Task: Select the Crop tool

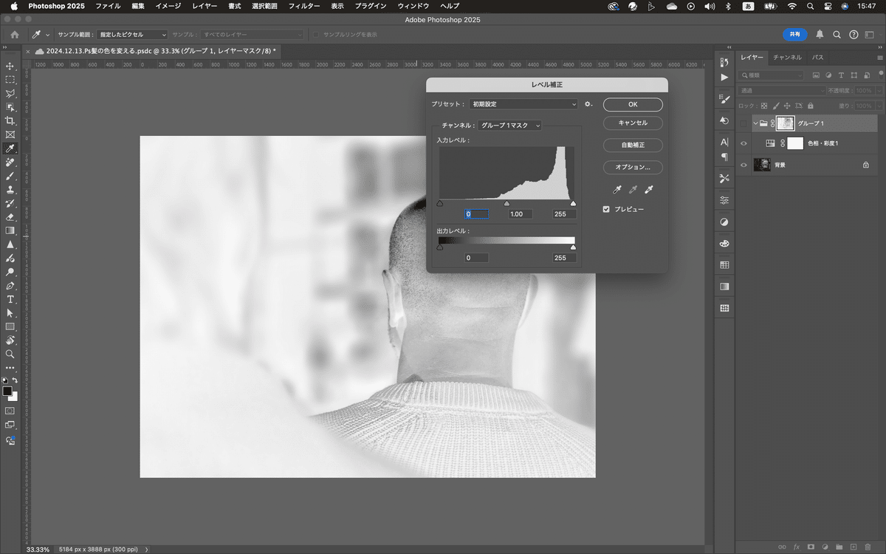Action: [x=10, y=120]
